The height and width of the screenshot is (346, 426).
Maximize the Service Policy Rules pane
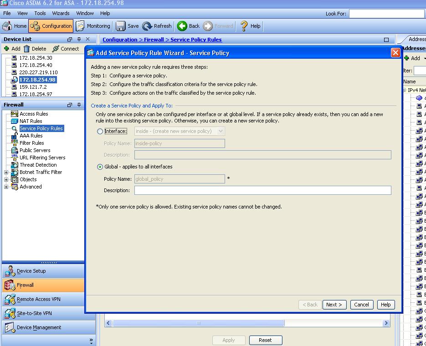(386, 40)
